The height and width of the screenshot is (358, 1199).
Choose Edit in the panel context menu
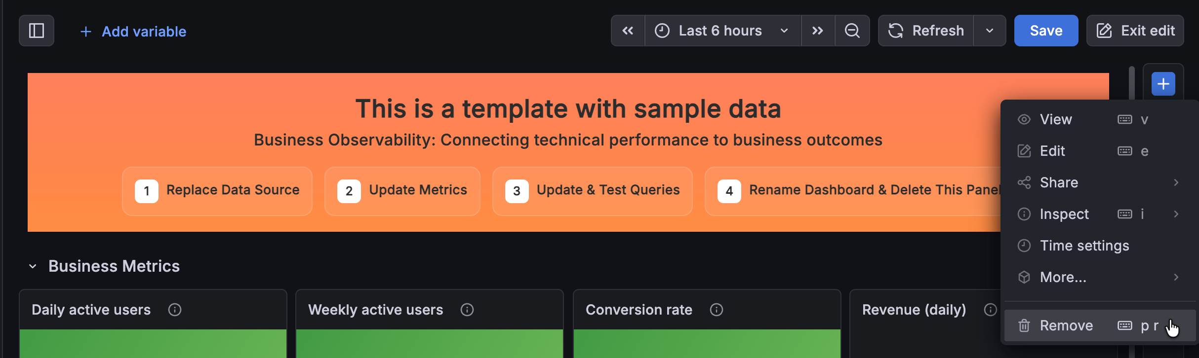coord(1052,151)
